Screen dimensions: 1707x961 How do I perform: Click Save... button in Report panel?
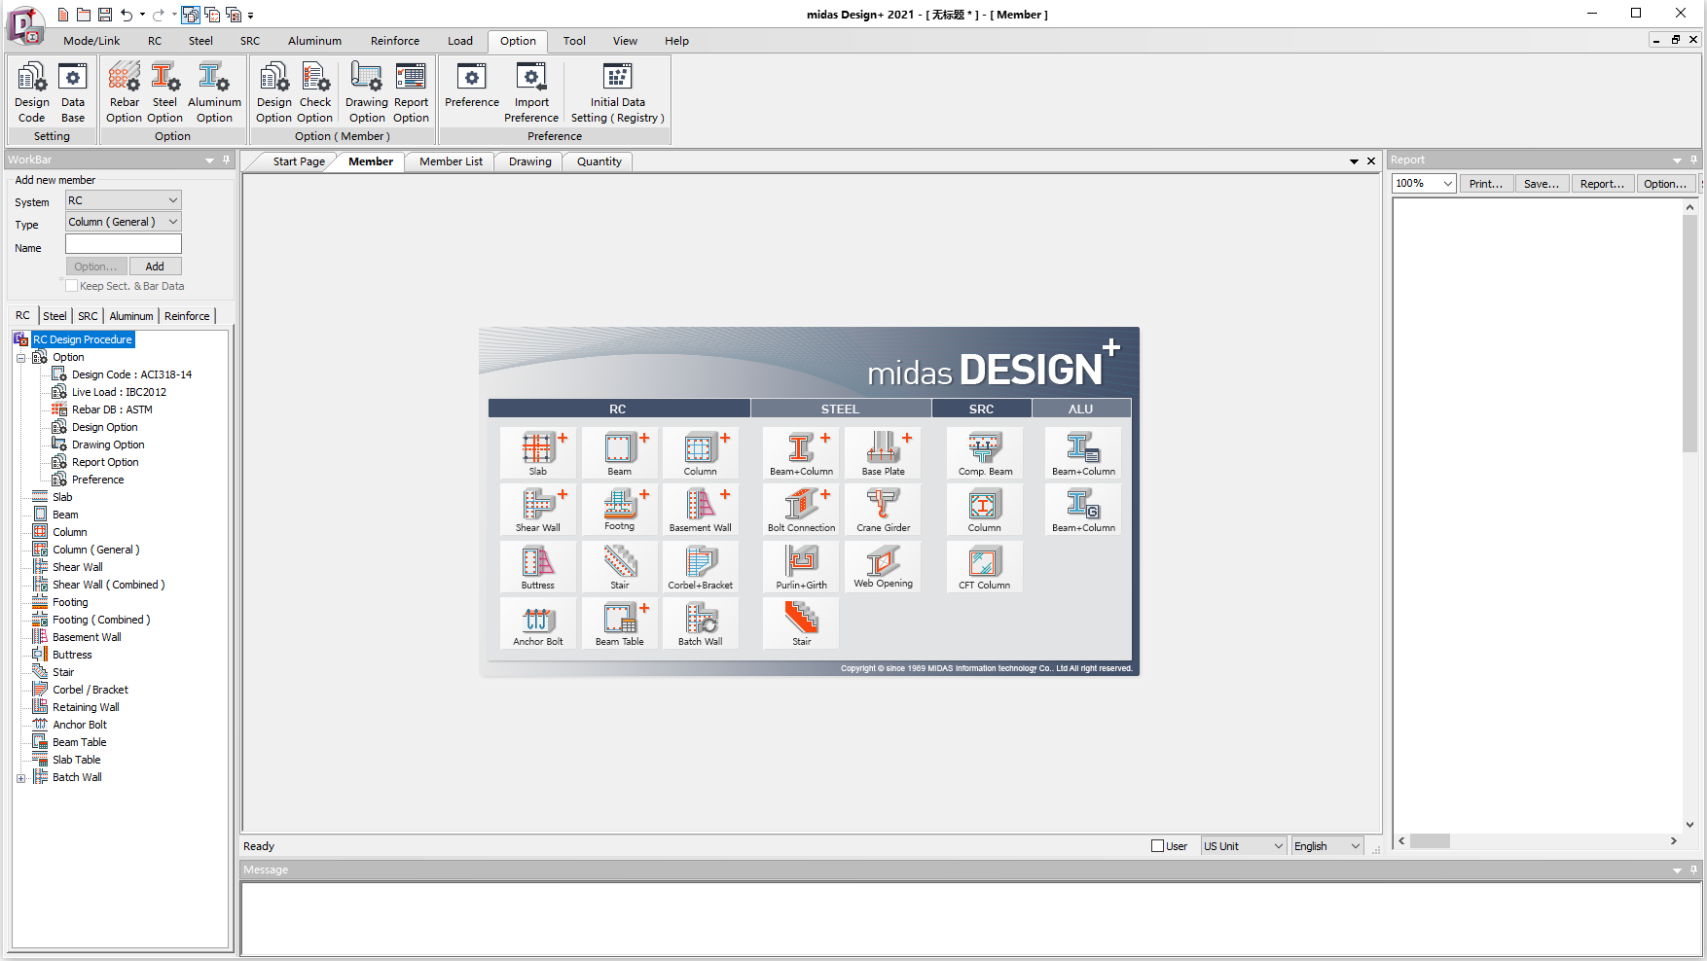click(x=1542, y=183)
